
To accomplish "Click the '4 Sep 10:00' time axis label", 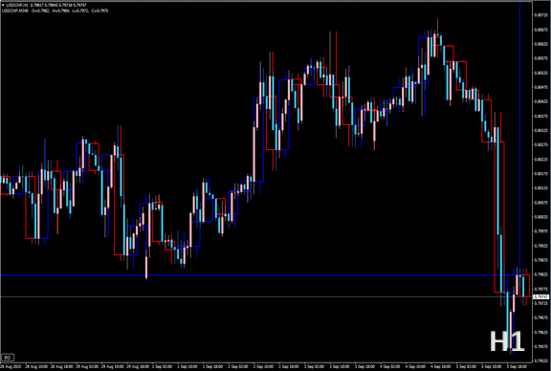I will tap(415, 366).
